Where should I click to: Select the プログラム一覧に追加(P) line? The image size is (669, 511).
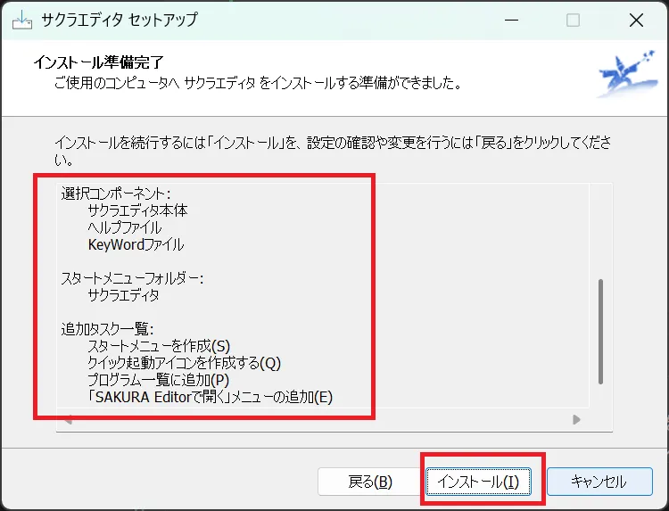(158, 380)
